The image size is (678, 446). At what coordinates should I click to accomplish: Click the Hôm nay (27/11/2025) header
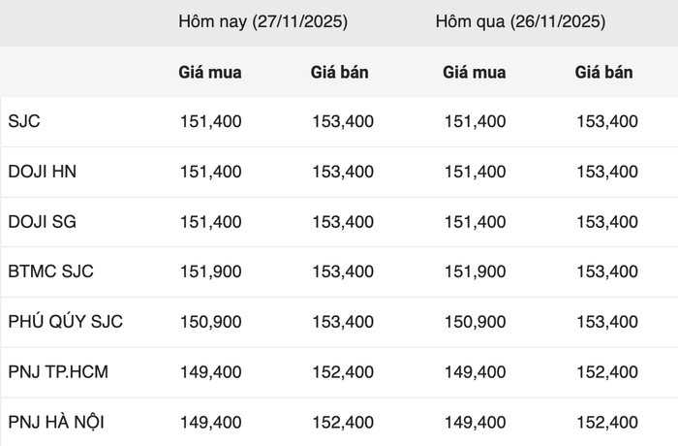pyautogui.click(x=262, y=22)
